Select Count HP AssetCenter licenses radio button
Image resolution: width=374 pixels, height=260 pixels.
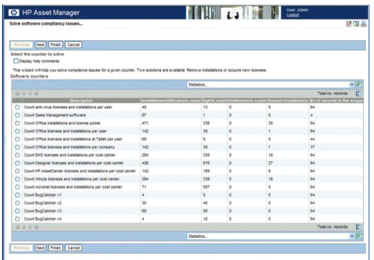pos(17,171)
